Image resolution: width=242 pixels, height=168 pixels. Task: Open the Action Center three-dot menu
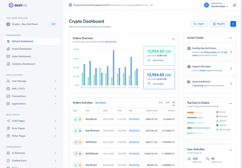click(230, 38)
